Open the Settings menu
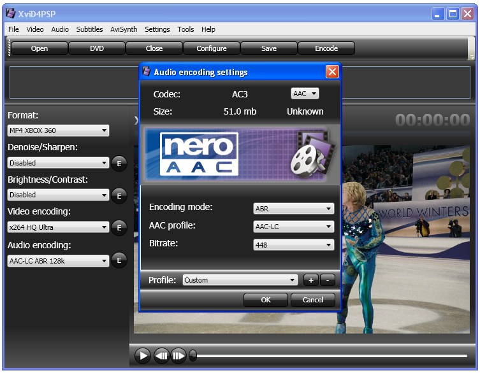Screen dimensions: 480x373 (x=157, y=29)
